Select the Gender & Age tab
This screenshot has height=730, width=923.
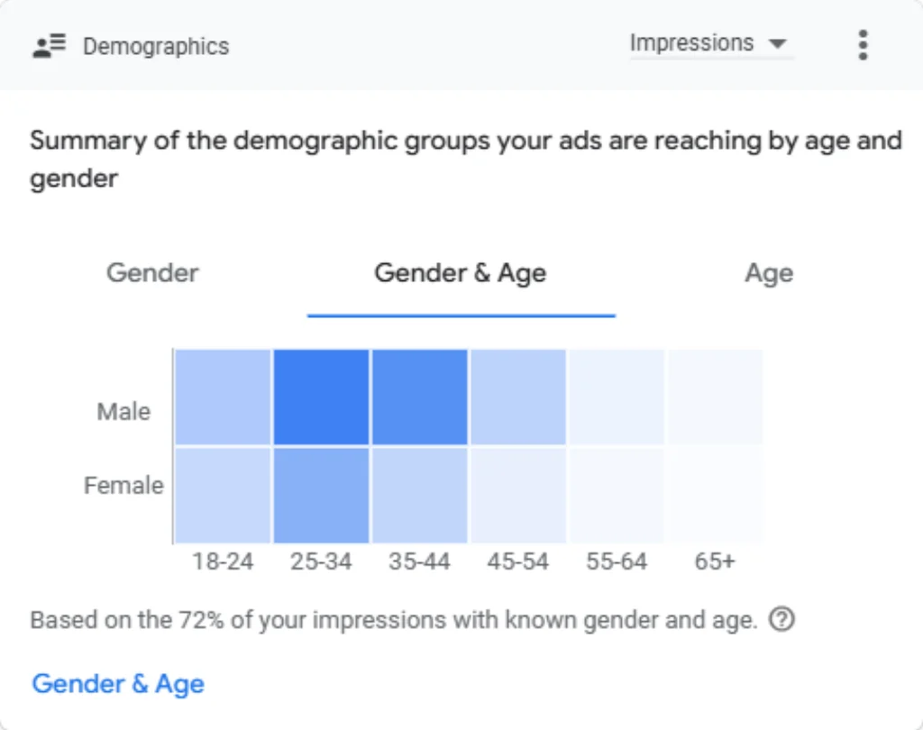(461, 273)
